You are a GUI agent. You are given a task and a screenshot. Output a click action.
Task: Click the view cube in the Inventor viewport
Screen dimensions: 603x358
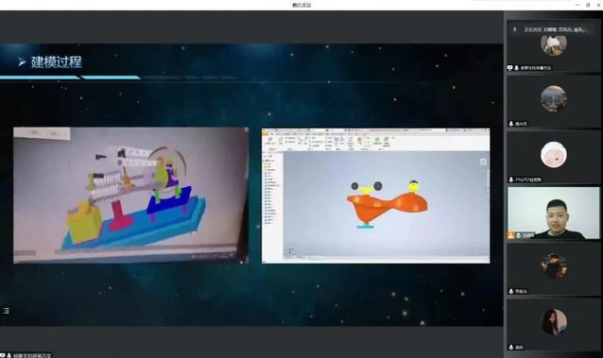click(x=483, y=162)
